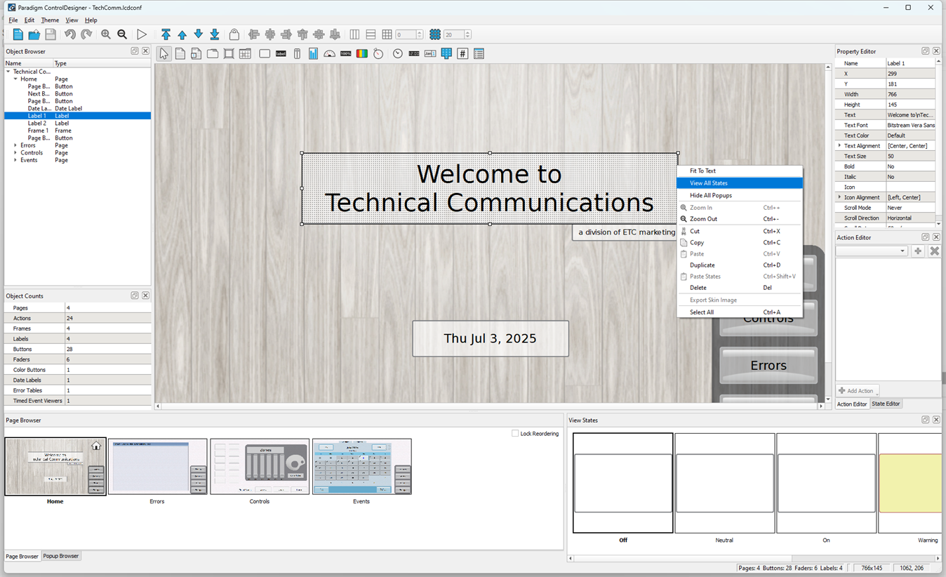Select the yellow Warning state swatch
Screen dimensions: 946x577
pyautogui.click(x=910, y=483)
